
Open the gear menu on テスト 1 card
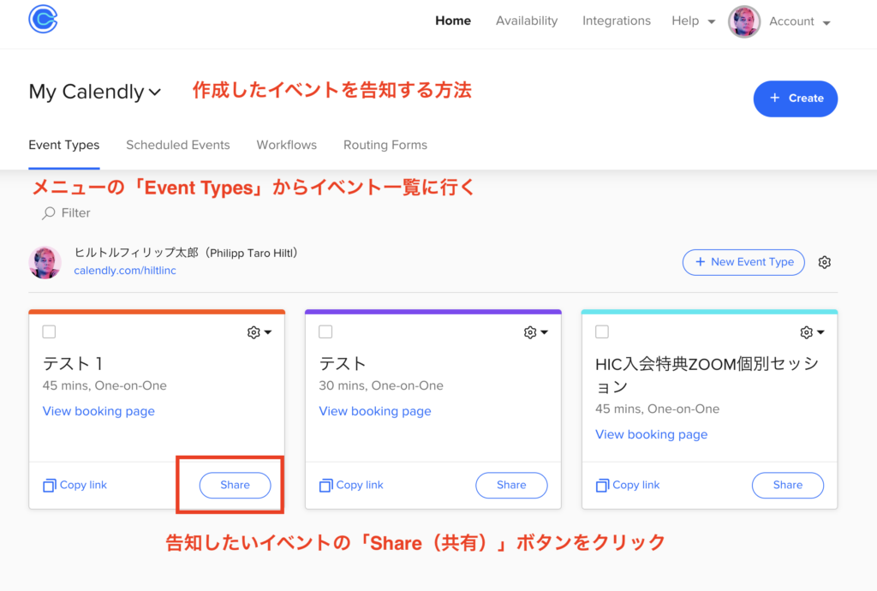point(259,332)
